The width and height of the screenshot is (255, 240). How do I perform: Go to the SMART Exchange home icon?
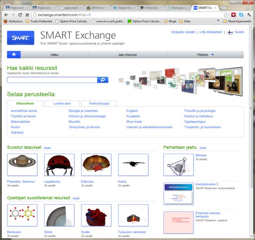click(x=14, y=55)
